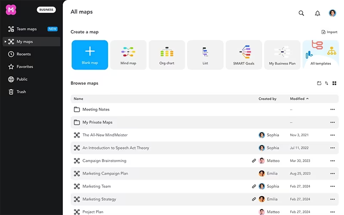Click the MindMeister logo
Viewport: 344px width, 215px height.
point(11,10)
